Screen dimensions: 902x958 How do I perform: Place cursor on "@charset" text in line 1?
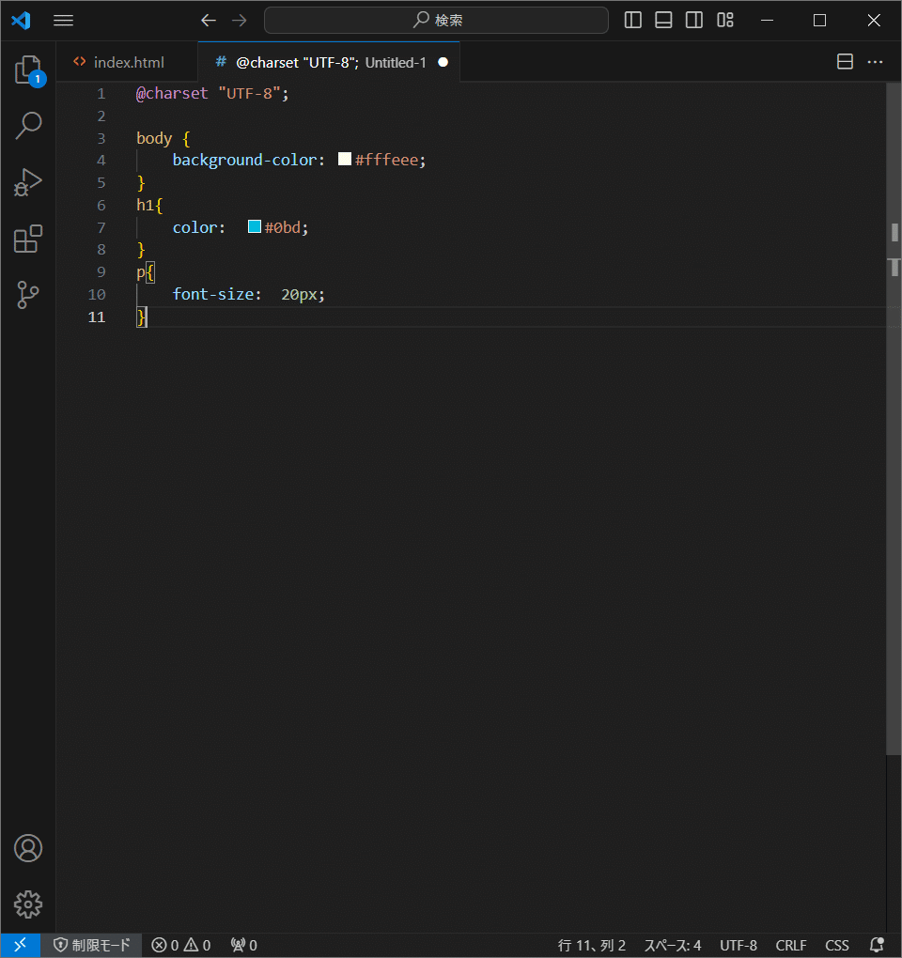[172, 94]
